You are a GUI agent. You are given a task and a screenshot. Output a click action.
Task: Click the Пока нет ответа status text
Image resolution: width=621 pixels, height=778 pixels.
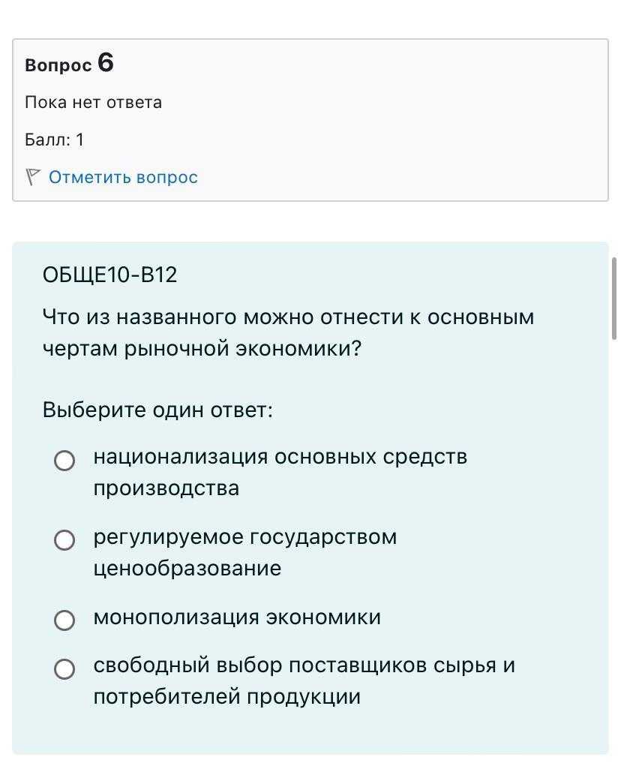93,103
